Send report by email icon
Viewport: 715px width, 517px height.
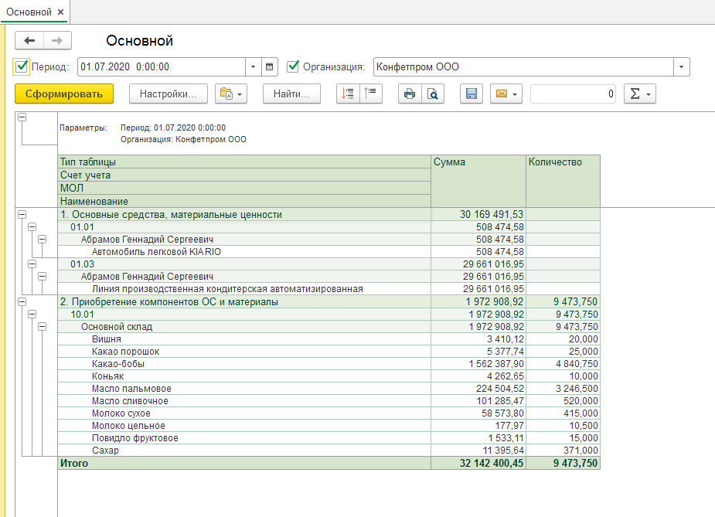click(x=506, y=94)
